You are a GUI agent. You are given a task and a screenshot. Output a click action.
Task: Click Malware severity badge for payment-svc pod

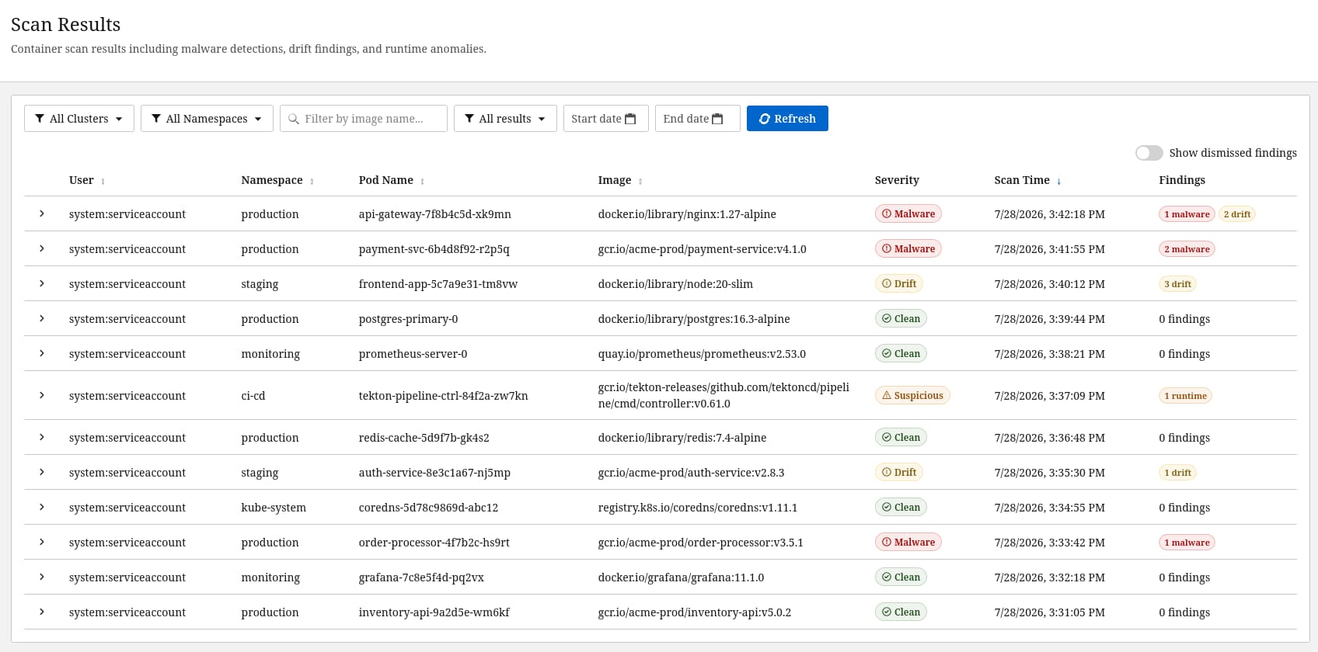[x=908, y=248]
